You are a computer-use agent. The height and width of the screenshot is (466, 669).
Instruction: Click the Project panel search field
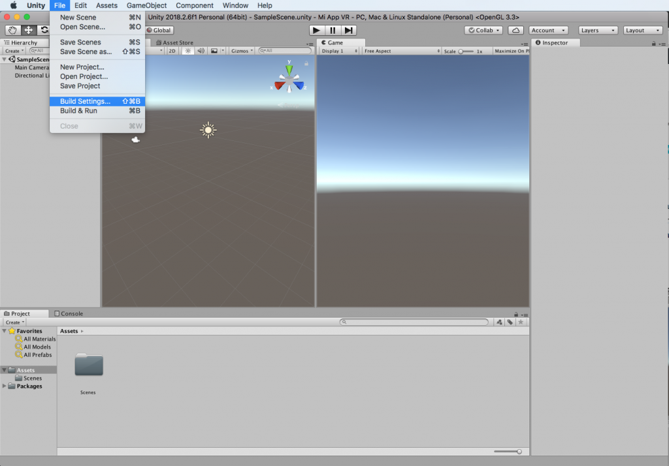(414, 322)
